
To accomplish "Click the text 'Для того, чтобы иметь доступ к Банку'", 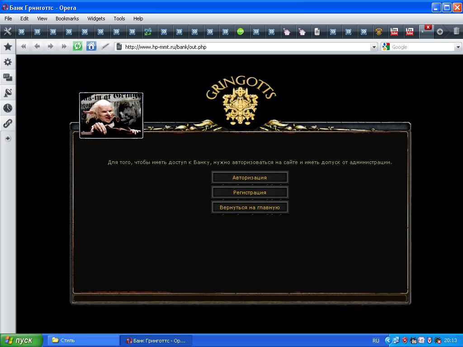I will pos(159,162).
